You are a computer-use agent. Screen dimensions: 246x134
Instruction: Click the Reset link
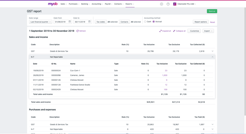[x=212, y=22]
